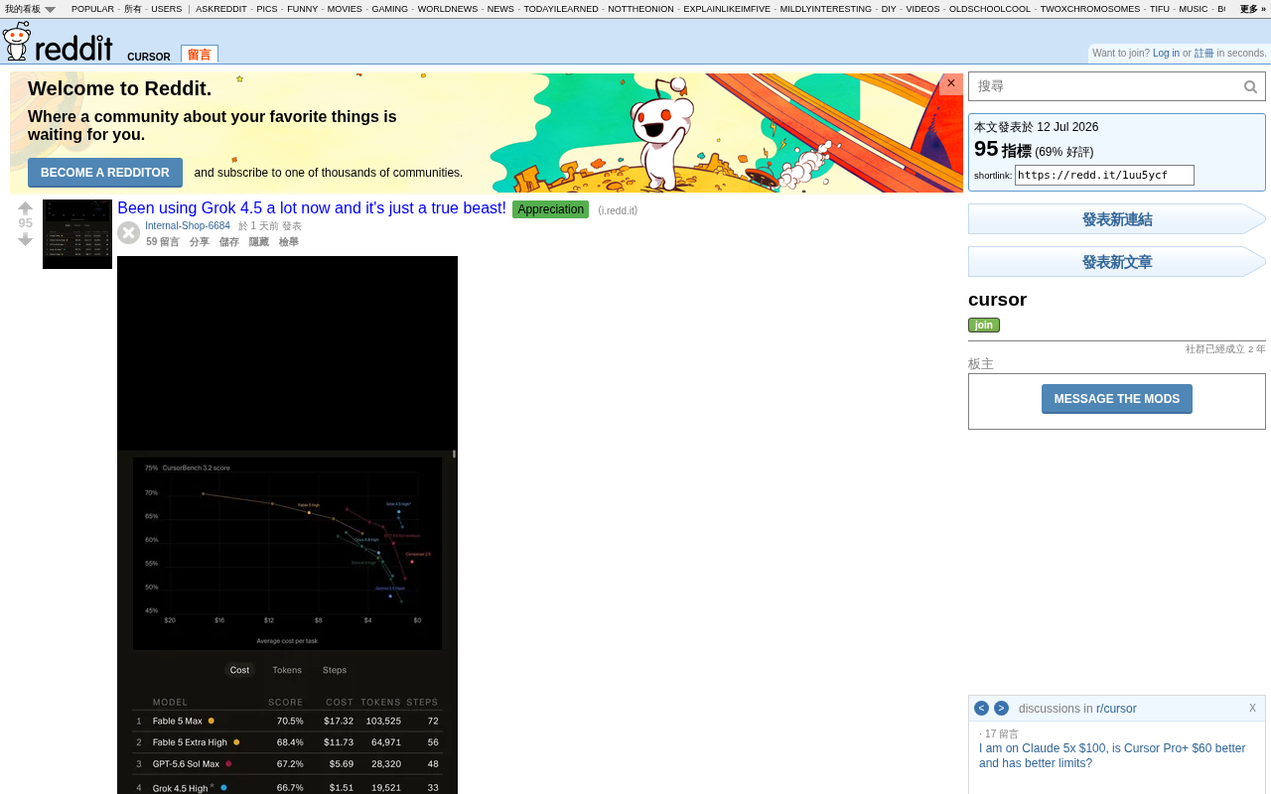Open TODAYILEARNED in top bar

561,9
